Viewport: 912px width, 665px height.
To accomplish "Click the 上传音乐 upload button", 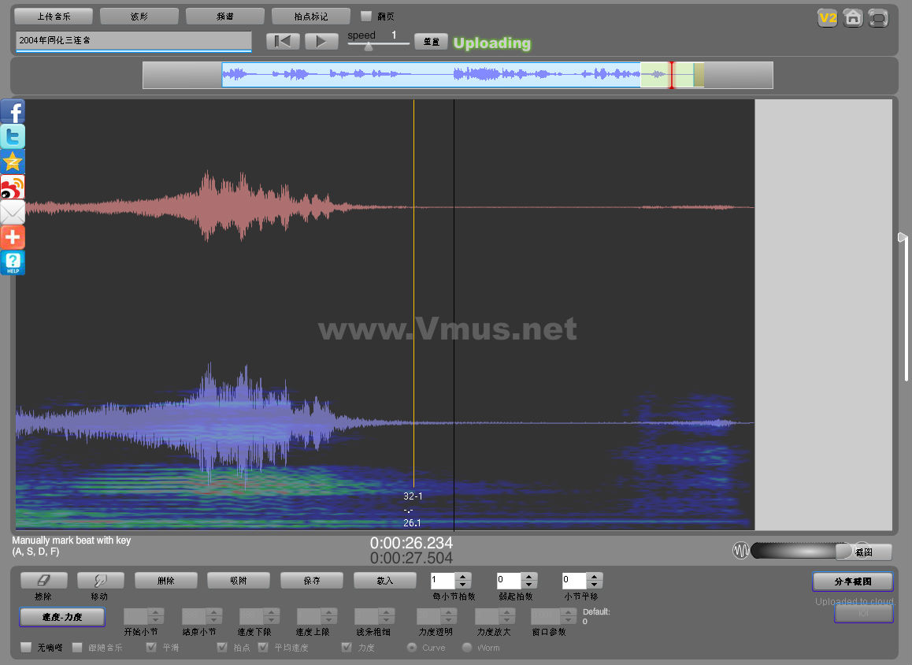I will [x=54, y=16].
